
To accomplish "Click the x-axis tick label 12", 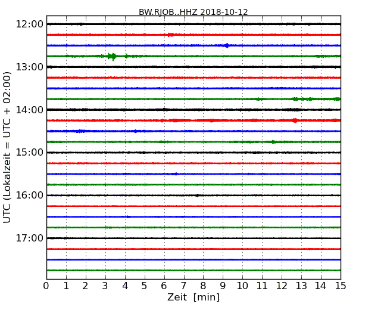I will coord(282,286).
